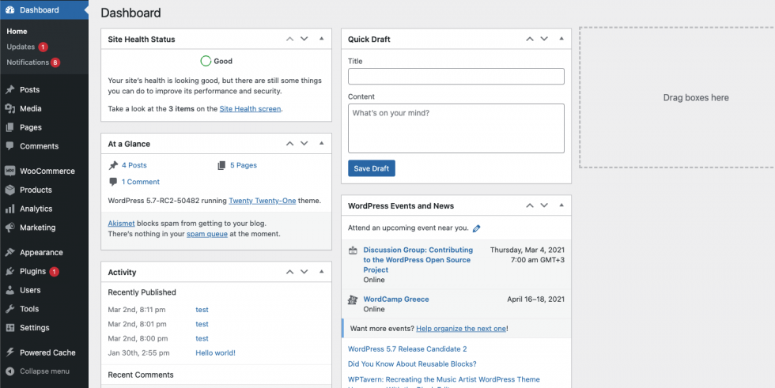This screenshot has width=775, height=388.
Task: Toggle the Quick Draft panel triangle
Action: coord(561,39)
